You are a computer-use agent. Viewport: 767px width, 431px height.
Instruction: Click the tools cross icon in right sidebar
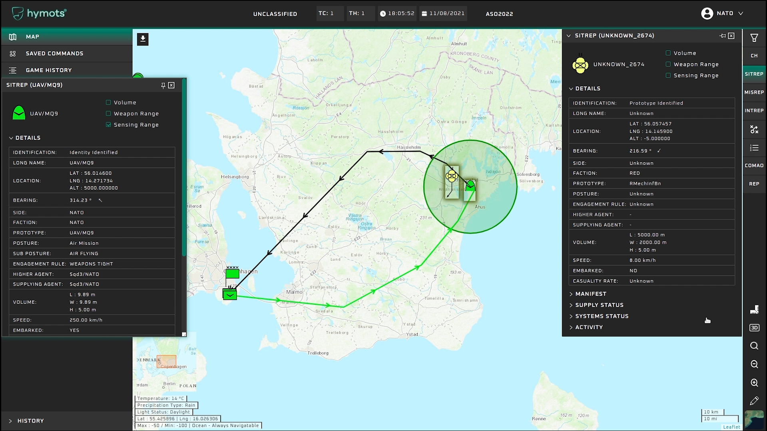(754, 129)
